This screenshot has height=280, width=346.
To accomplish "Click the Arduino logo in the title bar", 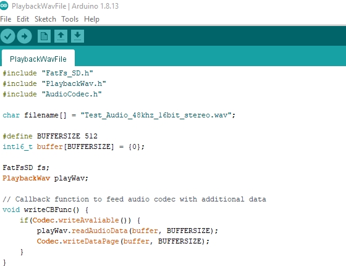I will (x=4, y=6).
